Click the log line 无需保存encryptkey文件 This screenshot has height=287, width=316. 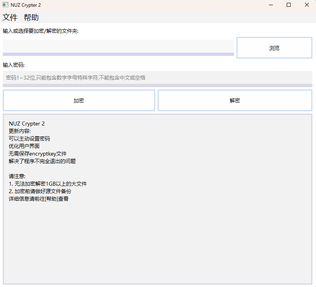(38, 154)
